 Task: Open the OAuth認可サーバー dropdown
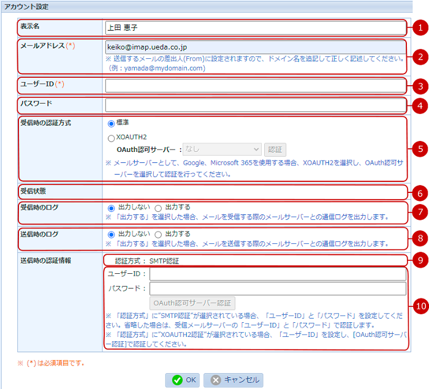(222, 149)
